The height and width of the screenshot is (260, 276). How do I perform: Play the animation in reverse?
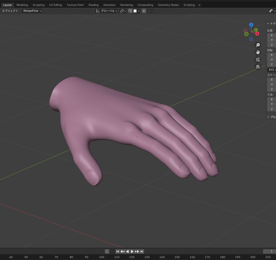pyautogui.click(x=128, y=251)
